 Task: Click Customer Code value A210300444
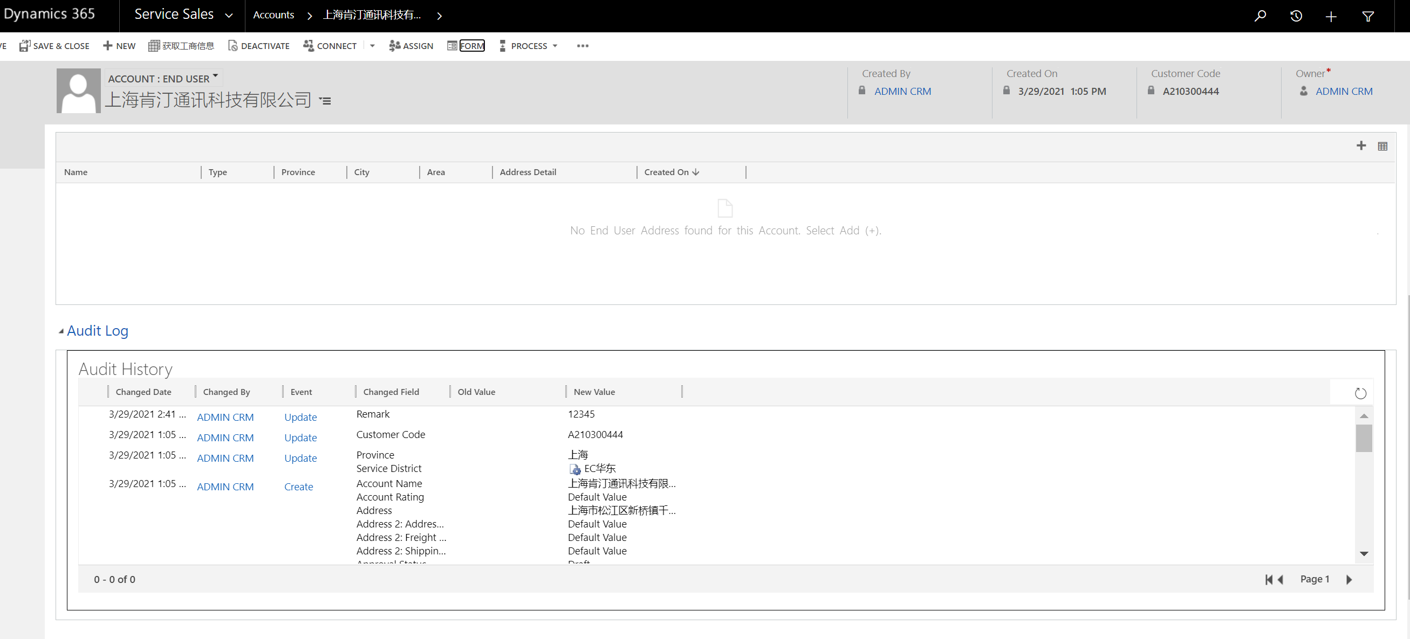(x=1190, y=91)
